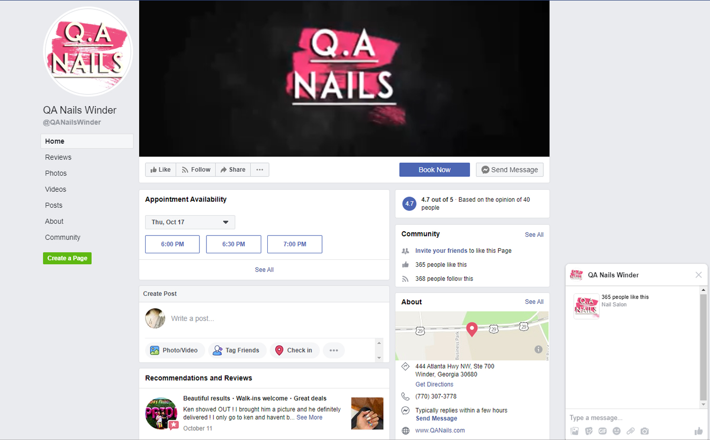
Task: Click your profile avatar in Create Post
Action: click(155, 318)
